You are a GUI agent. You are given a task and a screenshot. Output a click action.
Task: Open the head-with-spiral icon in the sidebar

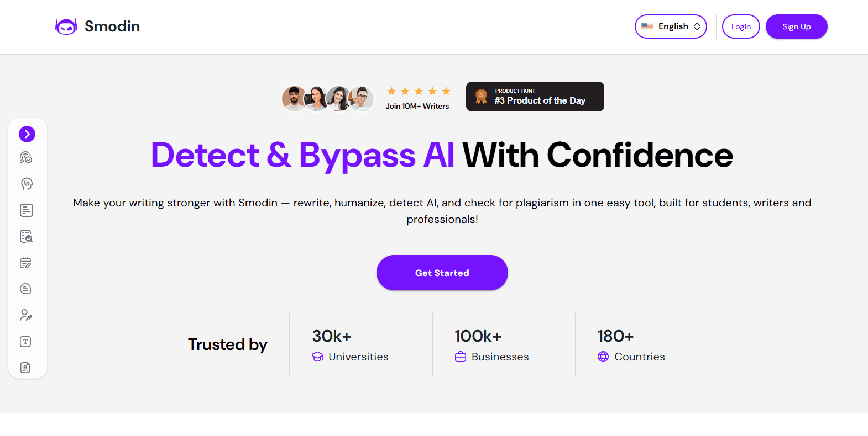tap(27, 184)
